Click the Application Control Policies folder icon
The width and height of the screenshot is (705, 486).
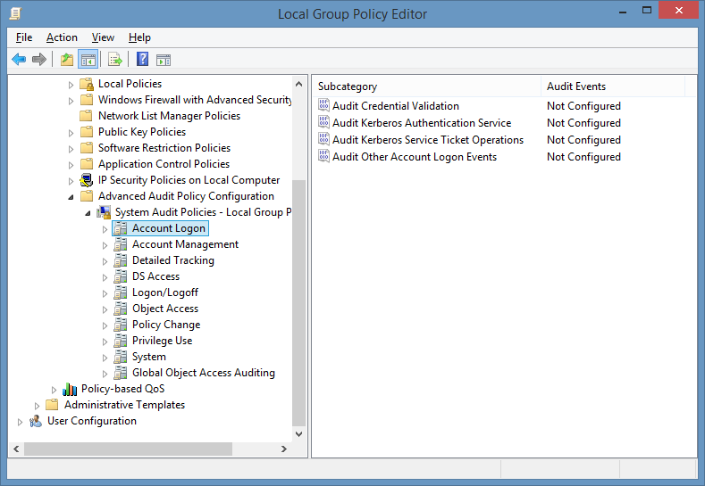pyautogui.click(x=87, y=164)
